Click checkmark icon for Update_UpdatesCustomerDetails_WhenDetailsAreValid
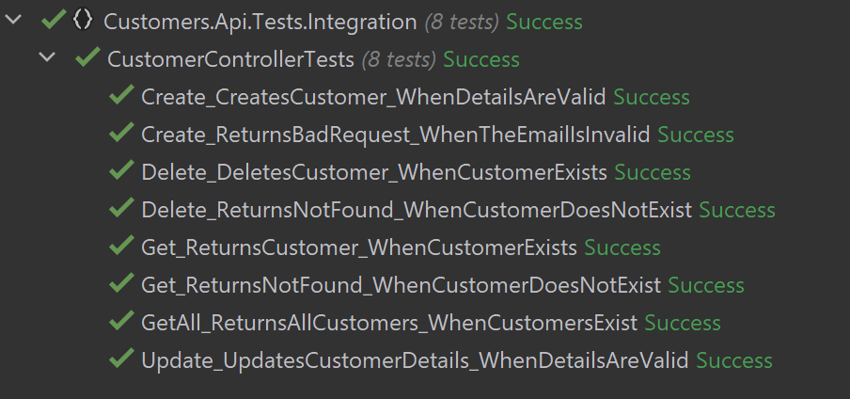This screenshot has width=850, height=399. click(x=121, y=360)
